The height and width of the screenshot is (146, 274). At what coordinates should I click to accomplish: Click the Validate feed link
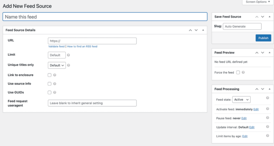tap(56, 47)
